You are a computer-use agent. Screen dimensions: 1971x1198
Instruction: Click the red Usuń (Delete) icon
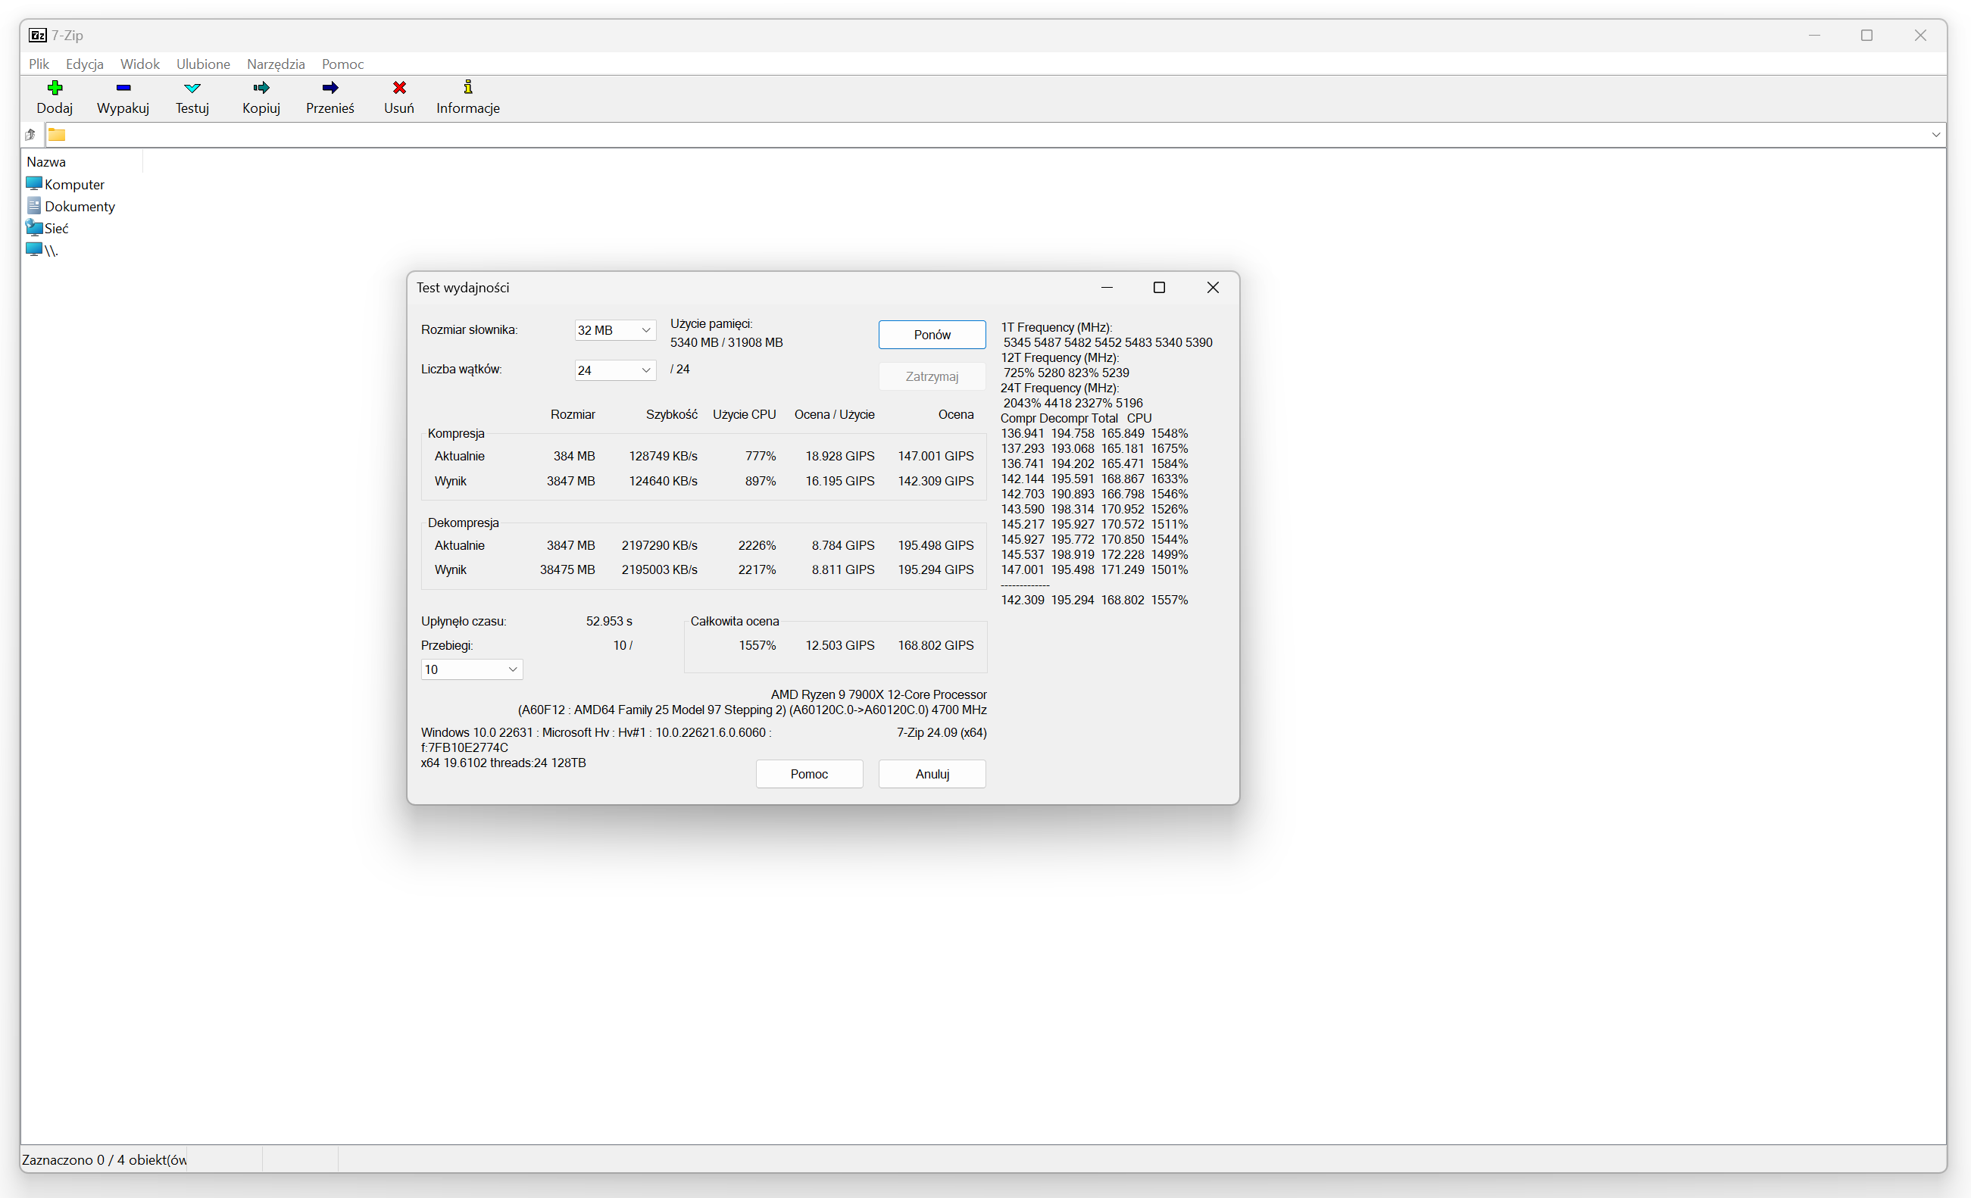point(399,88)
